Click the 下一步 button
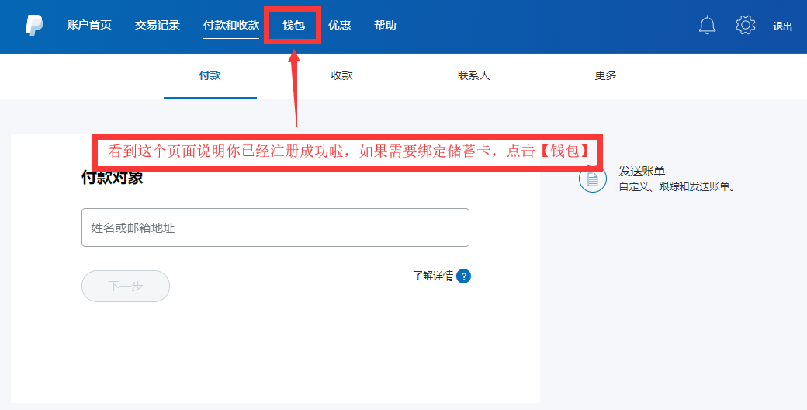807x410 pixels. (126, 286)
